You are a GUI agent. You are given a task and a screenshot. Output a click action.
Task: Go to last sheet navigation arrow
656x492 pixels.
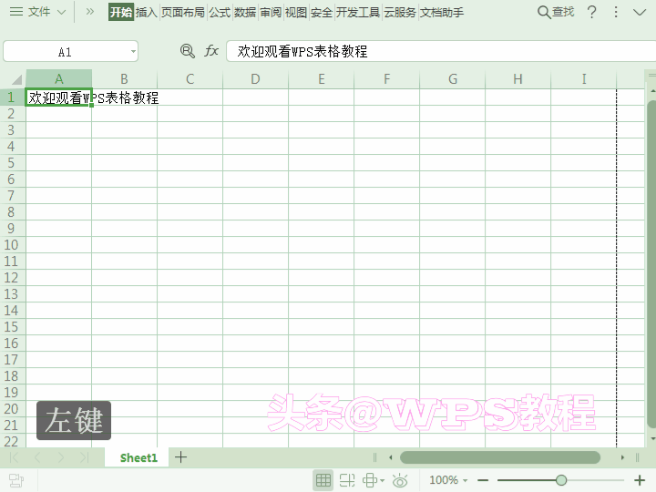85,457
